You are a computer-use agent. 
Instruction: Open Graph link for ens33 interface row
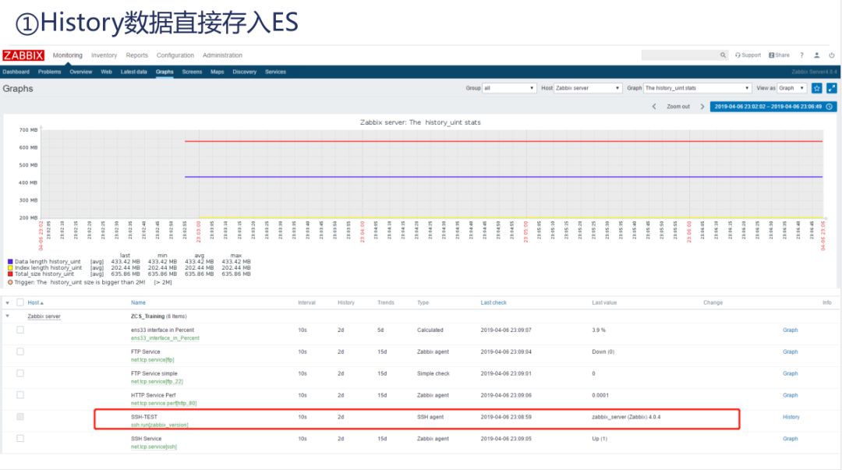click(790, 330)
